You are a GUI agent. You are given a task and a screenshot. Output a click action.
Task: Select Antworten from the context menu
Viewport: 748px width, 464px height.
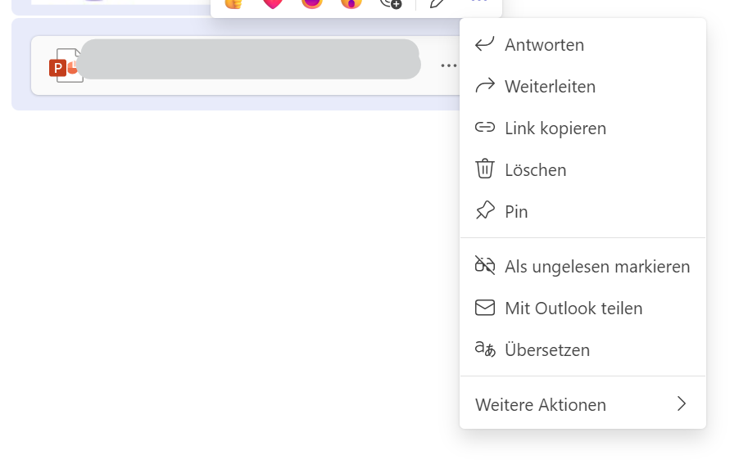(544, 45)
